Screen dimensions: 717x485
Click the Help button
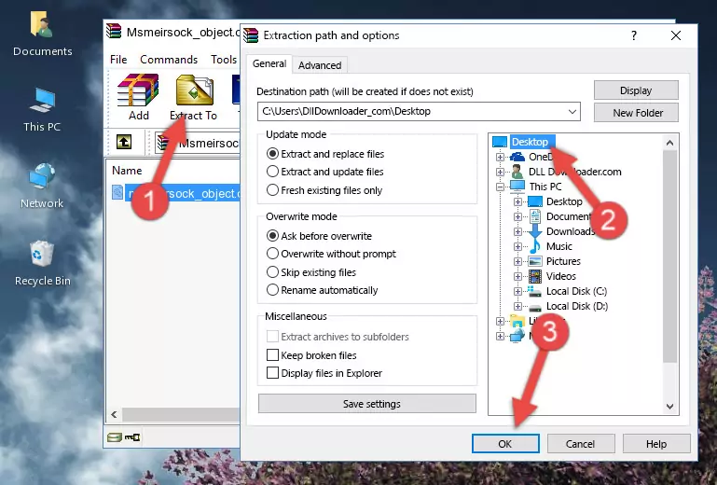tap(656, 444)
